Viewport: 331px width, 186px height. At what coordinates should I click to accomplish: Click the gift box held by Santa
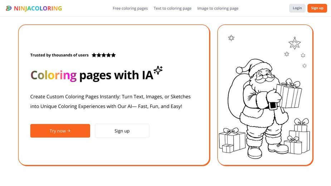pyautogui.click(x=289, y=93)
